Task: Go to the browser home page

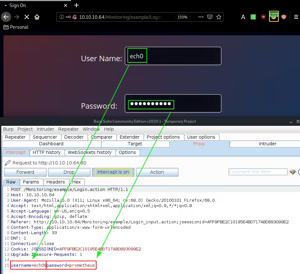Action: [x=37, y=17]
